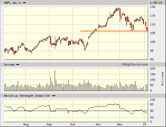Click the 90 price axis label

[x=152, y=59]
